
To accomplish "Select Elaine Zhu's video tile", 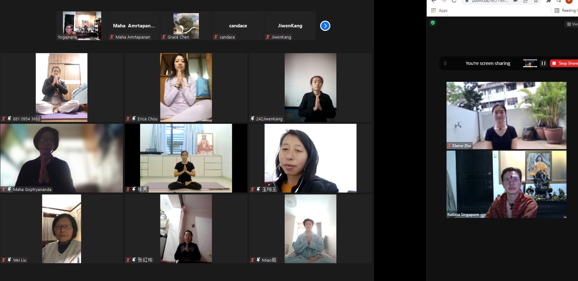I will tap(506, 115).
